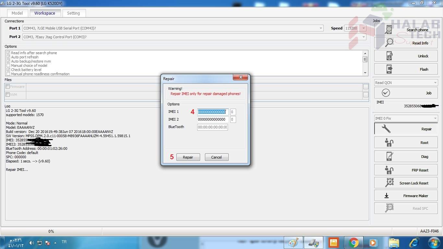The width and height of the screenshot is (443, 249).
Task: Click Cancel in the Repair dialog
Action: (x=217, y=157)
